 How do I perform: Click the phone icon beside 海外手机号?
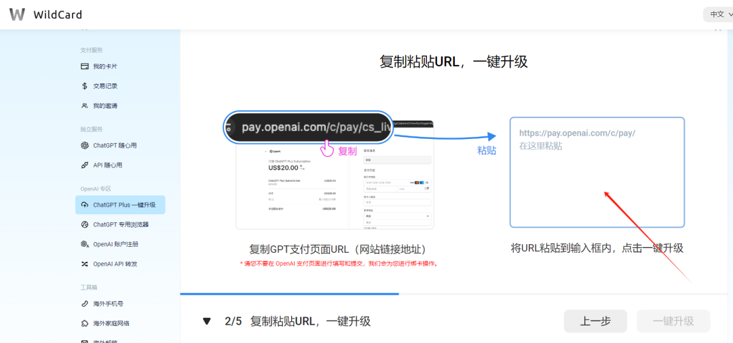pos(85,303)
